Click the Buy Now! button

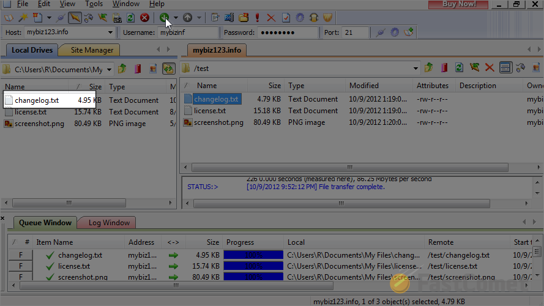pos(458,4)
